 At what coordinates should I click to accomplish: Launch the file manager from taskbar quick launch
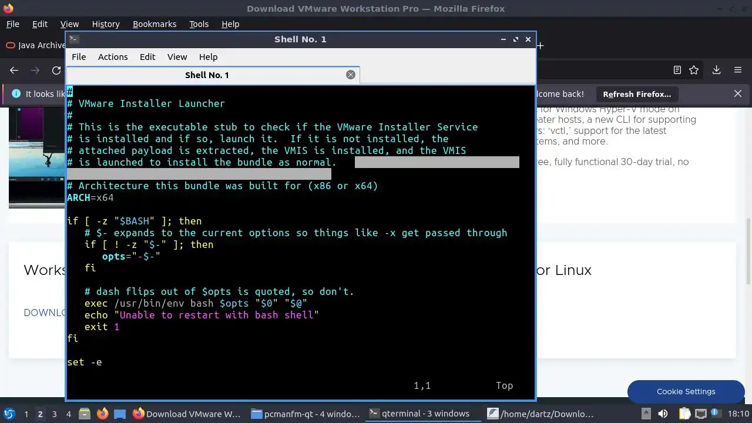(x=84, y=414)
